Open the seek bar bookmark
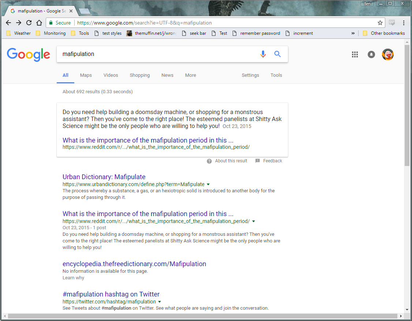 (x=194, y=33)
